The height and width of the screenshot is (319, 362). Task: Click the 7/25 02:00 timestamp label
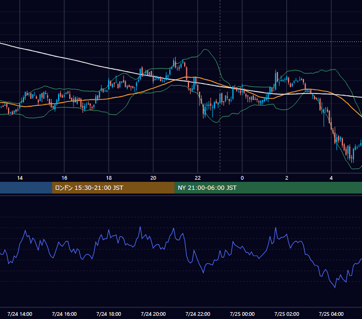tap(287, 314)
